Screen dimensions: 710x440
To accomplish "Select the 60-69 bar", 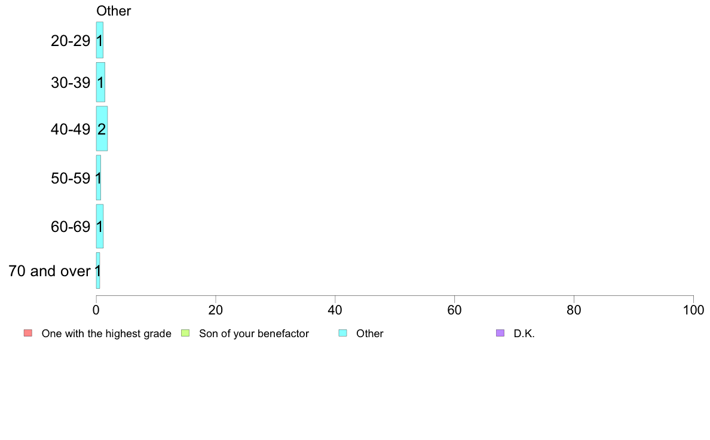I will point(100,226).
